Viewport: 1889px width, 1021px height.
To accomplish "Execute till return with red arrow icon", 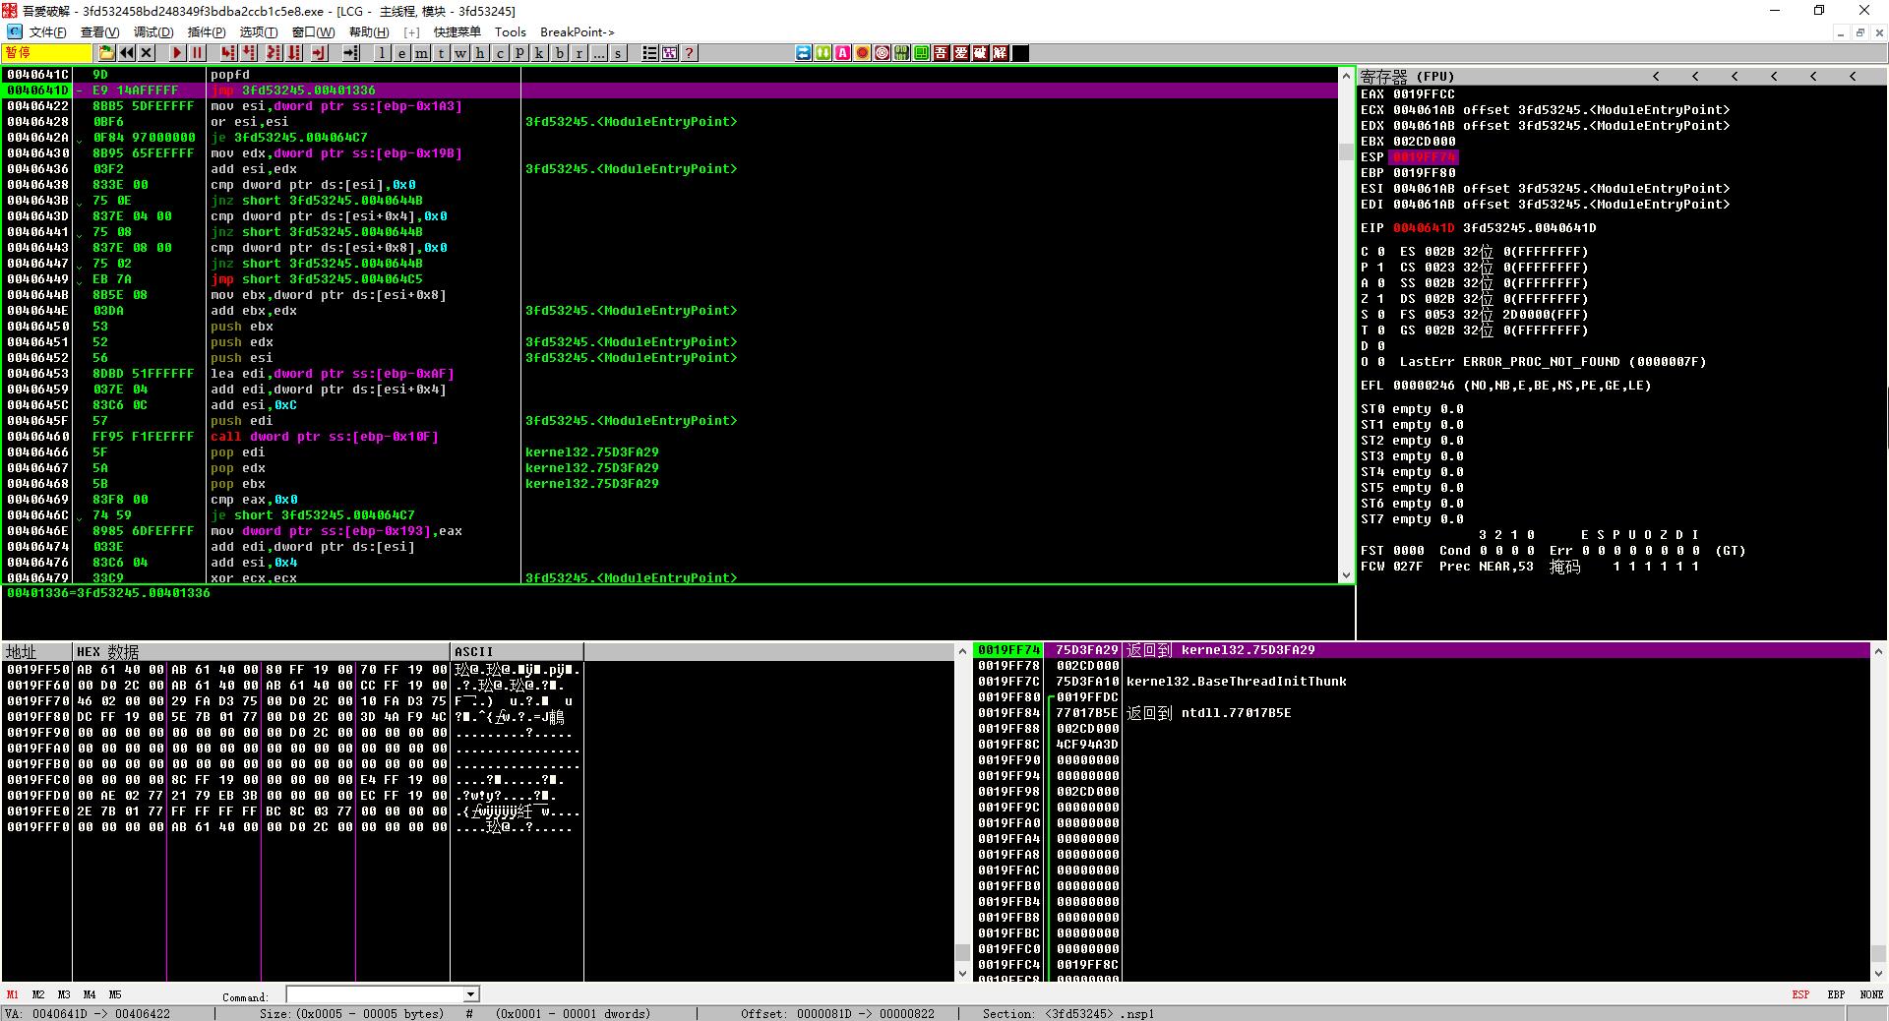I will (x=321, y=53).
